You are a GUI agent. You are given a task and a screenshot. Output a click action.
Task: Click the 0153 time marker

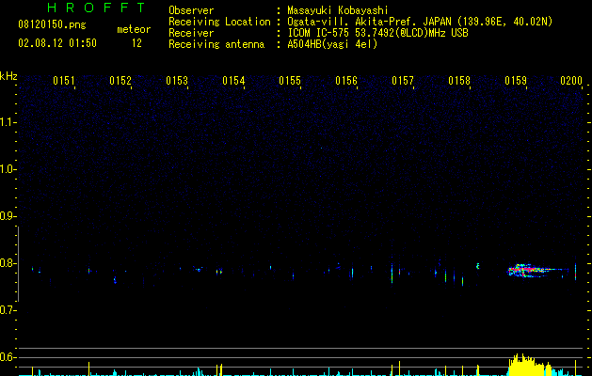[177, 81]
